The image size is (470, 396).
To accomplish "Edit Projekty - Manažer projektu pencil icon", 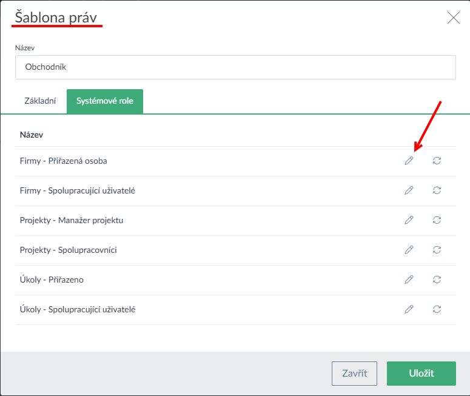I will click(409, 220).
